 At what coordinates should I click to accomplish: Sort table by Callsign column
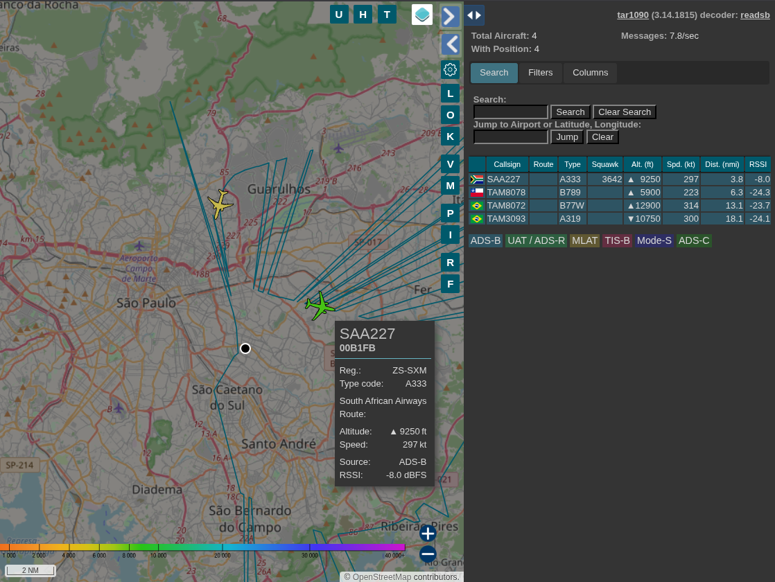[507, 164]
